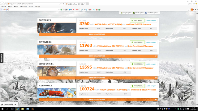Expand the COMPARE panel at bottom left
The image size is (198, 111).
(x=9, y=105)
